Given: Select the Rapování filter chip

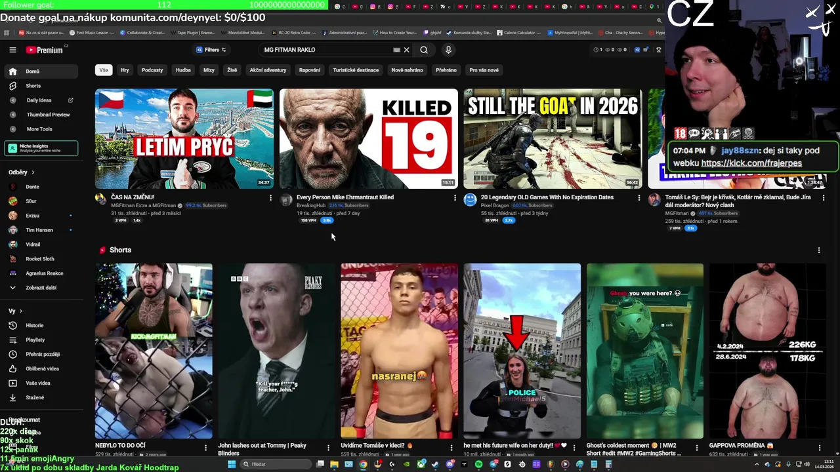Looking at the screenshot, I should 310,70.
